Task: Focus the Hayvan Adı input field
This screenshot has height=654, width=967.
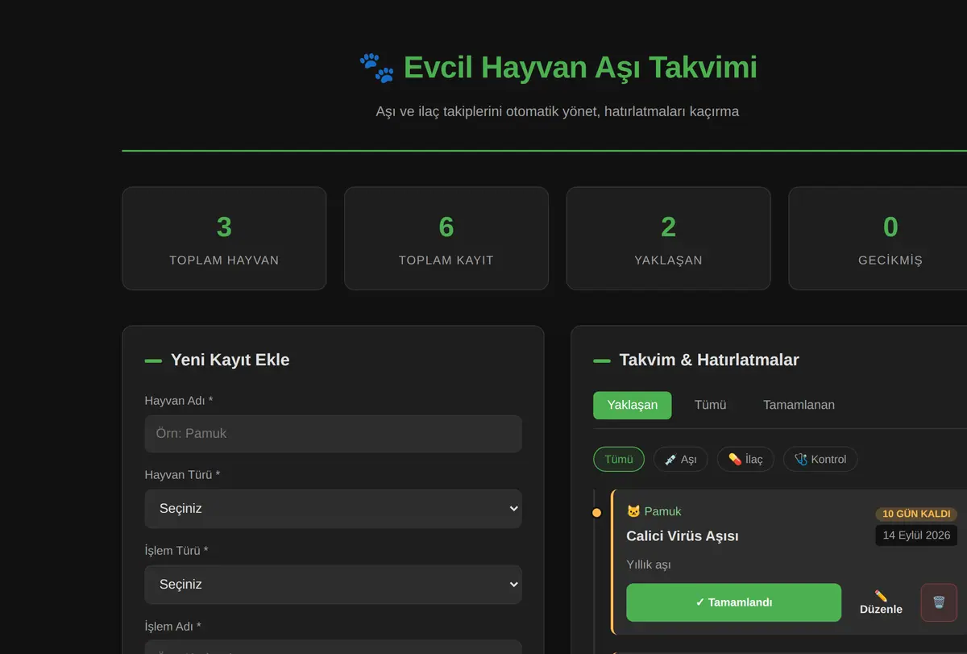Action: pyautogui.click(x=334, y=434)
